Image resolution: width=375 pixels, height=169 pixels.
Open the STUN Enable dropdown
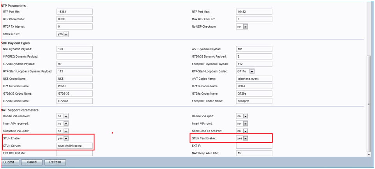click(63, 138)
